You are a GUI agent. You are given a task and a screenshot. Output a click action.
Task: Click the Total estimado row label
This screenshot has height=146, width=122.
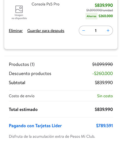pos(23,109)
